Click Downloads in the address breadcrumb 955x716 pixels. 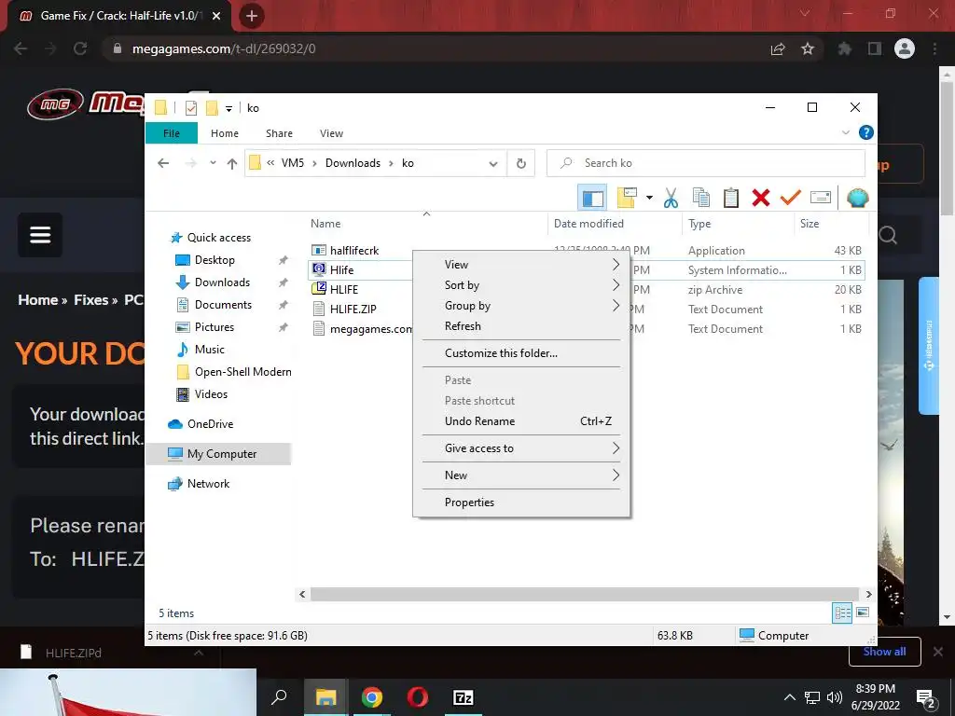pyautogui.click(x=353, y=163)
